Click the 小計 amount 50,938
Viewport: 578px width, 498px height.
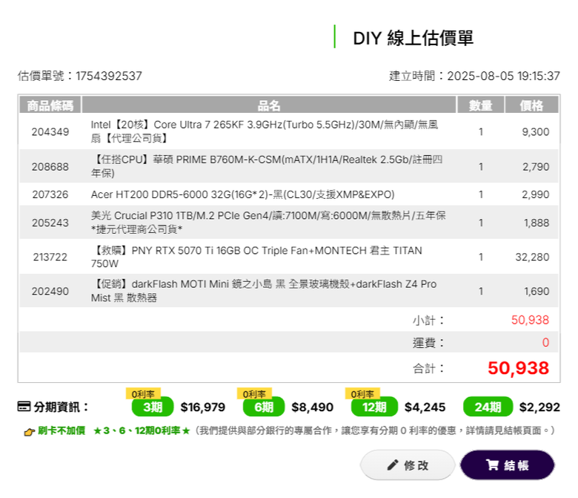530,320
